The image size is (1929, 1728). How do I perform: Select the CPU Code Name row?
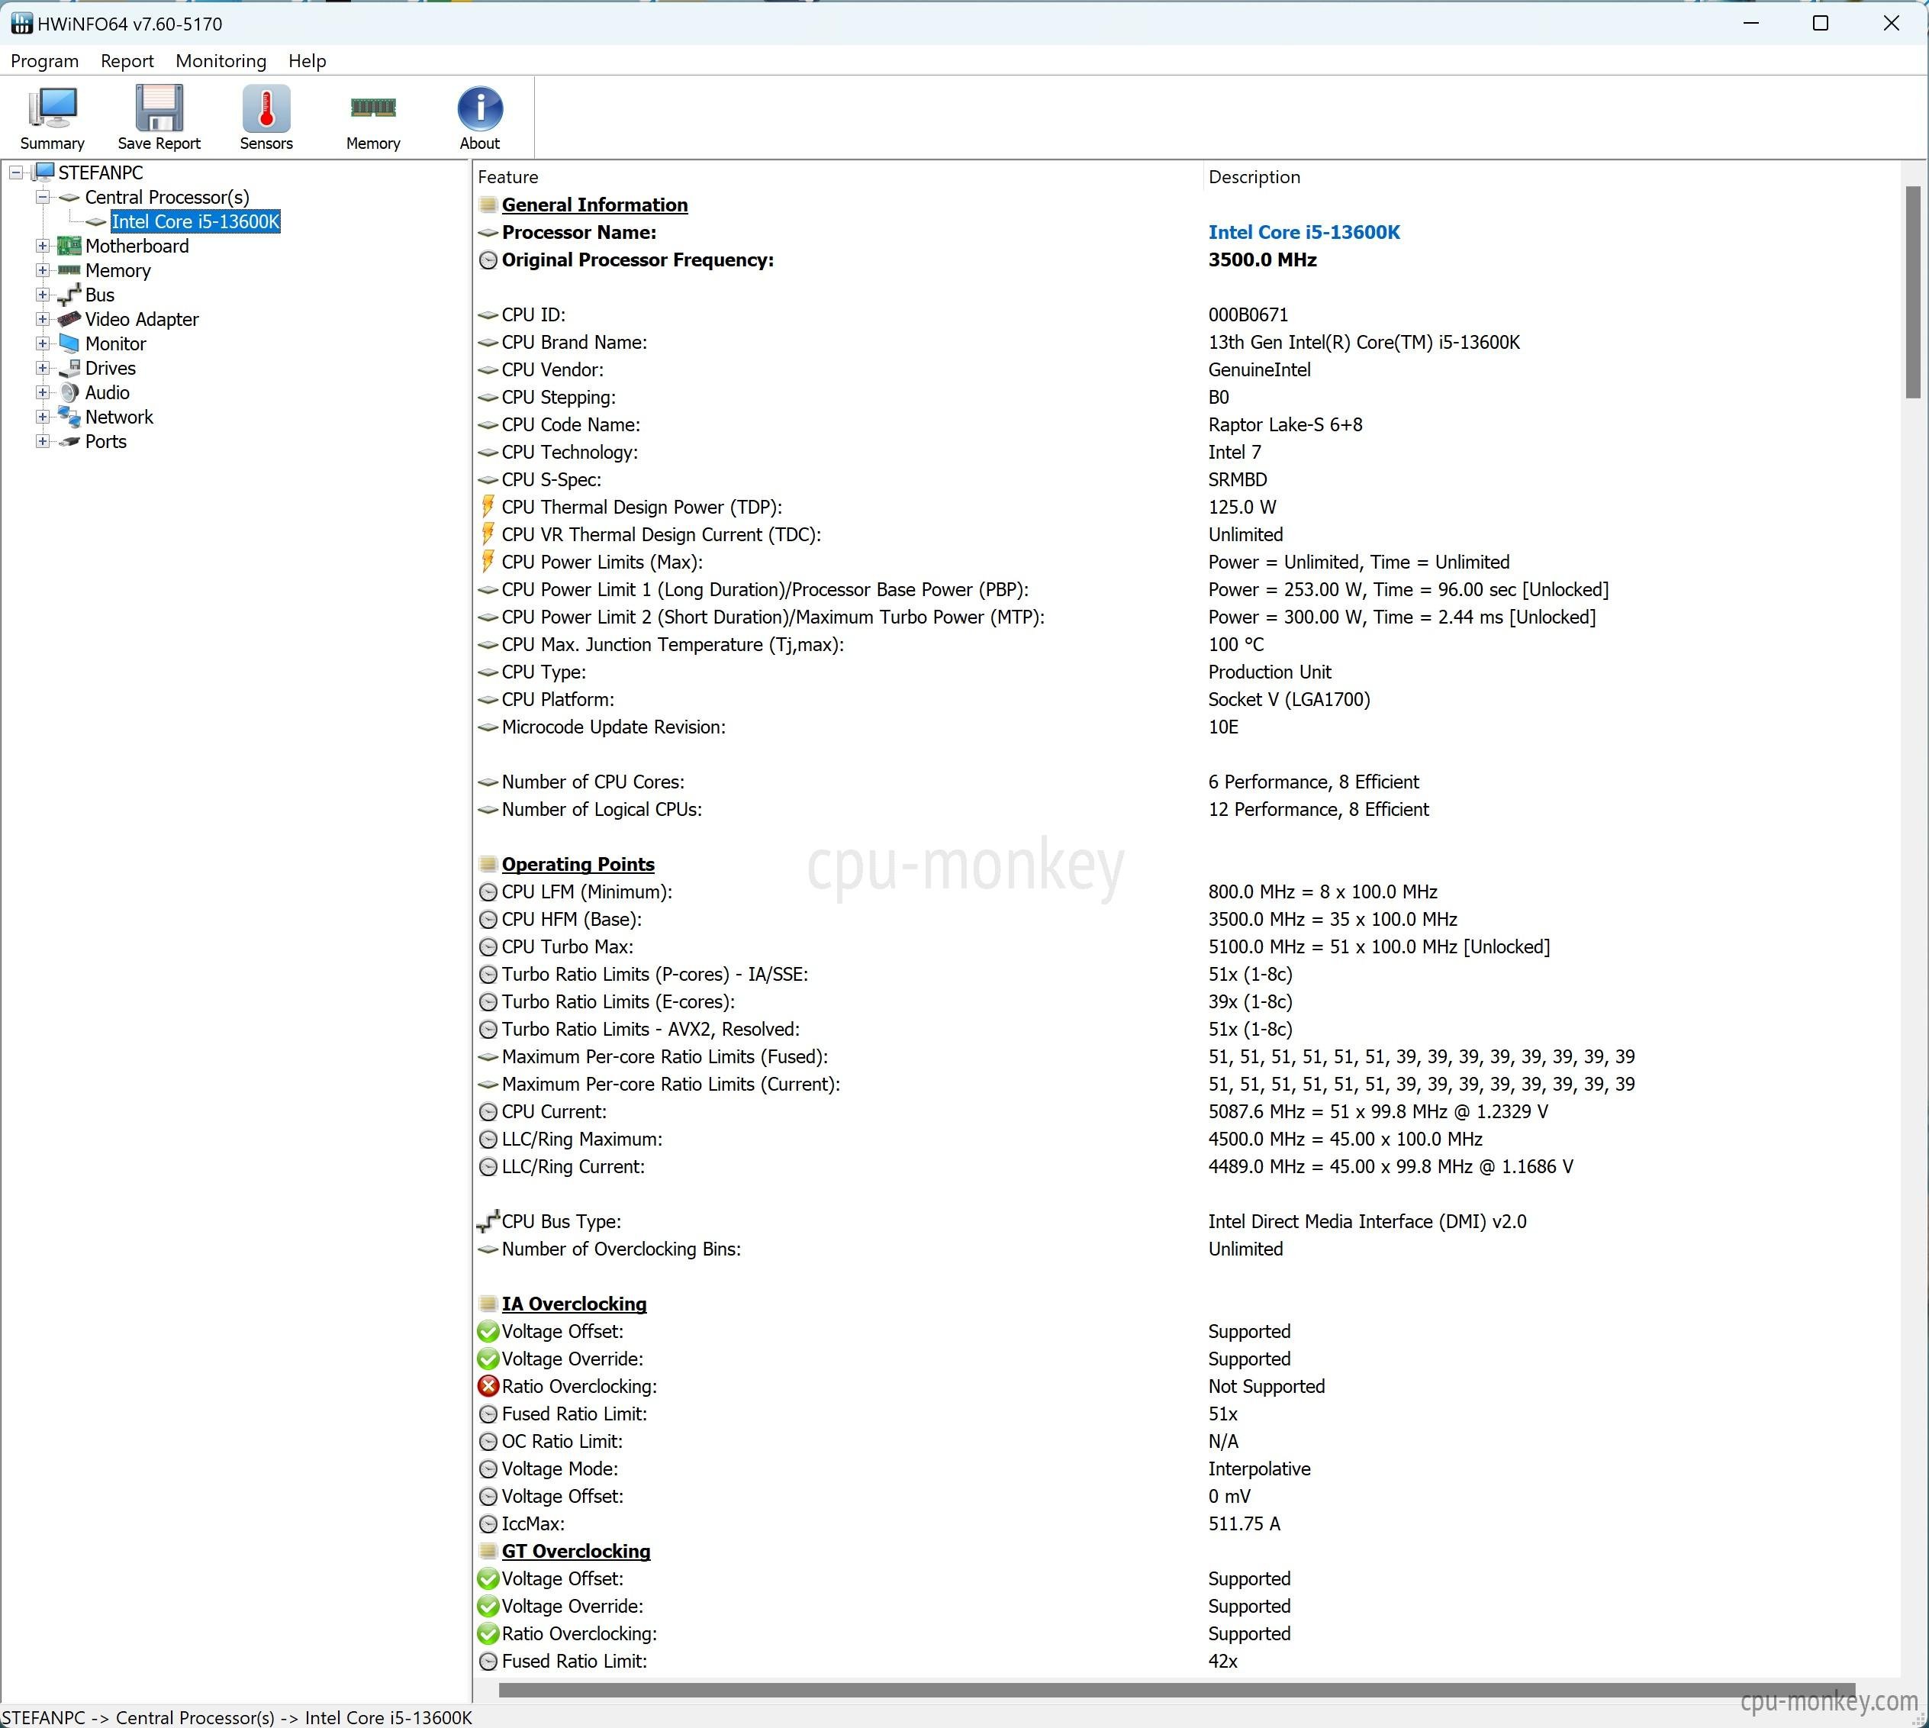(1187, 424)
